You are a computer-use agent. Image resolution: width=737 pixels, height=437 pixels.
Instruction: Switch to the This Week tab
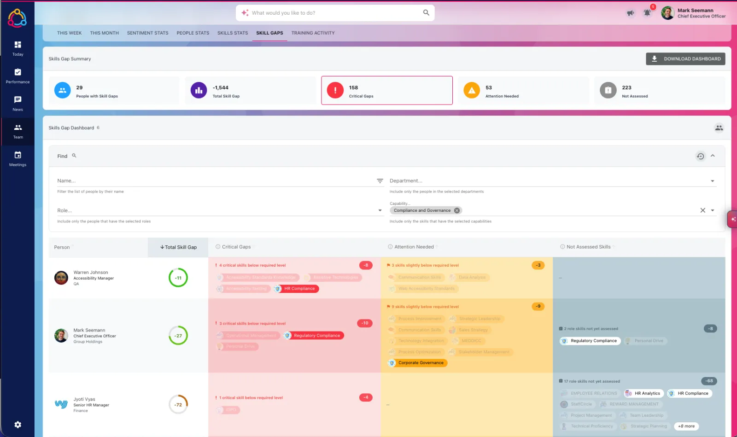[69, 33]
